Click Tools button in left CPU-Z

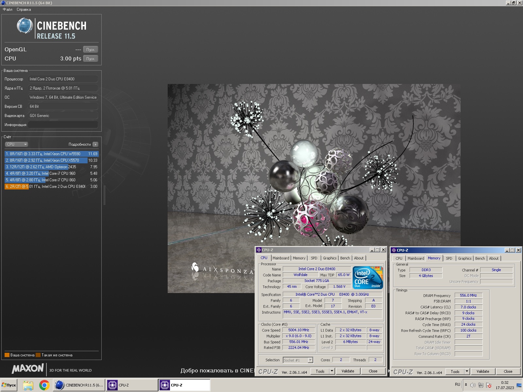[x=320, y=371]
